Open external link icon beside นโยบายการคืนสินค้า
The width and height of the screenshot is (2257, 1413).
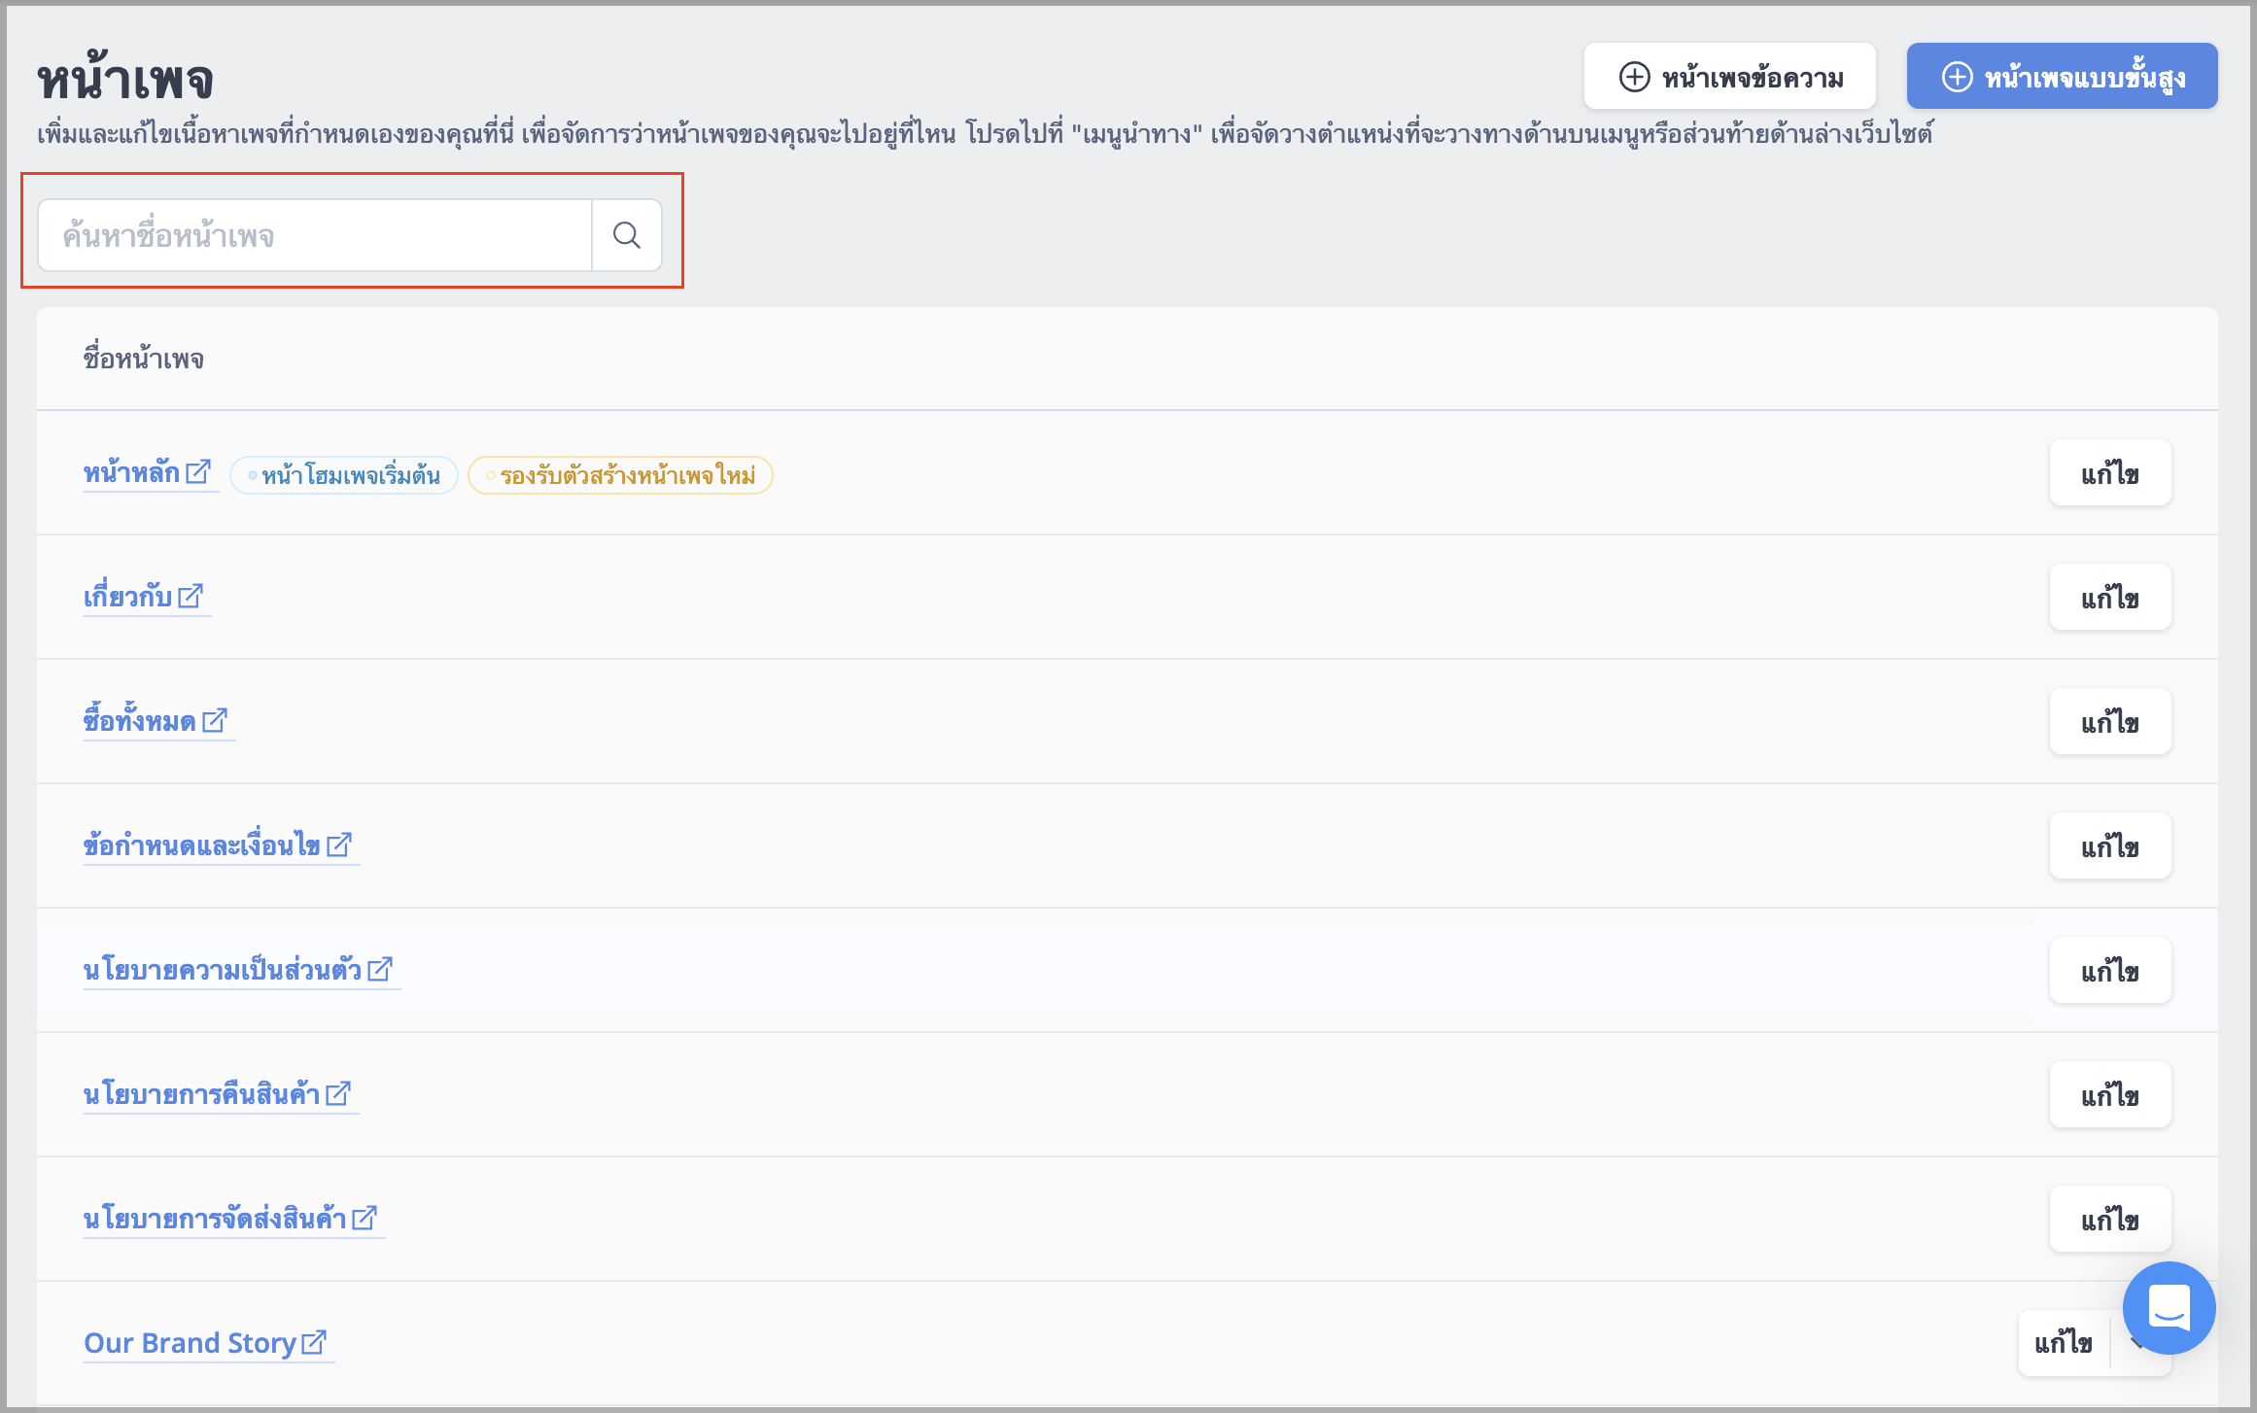338,1093
